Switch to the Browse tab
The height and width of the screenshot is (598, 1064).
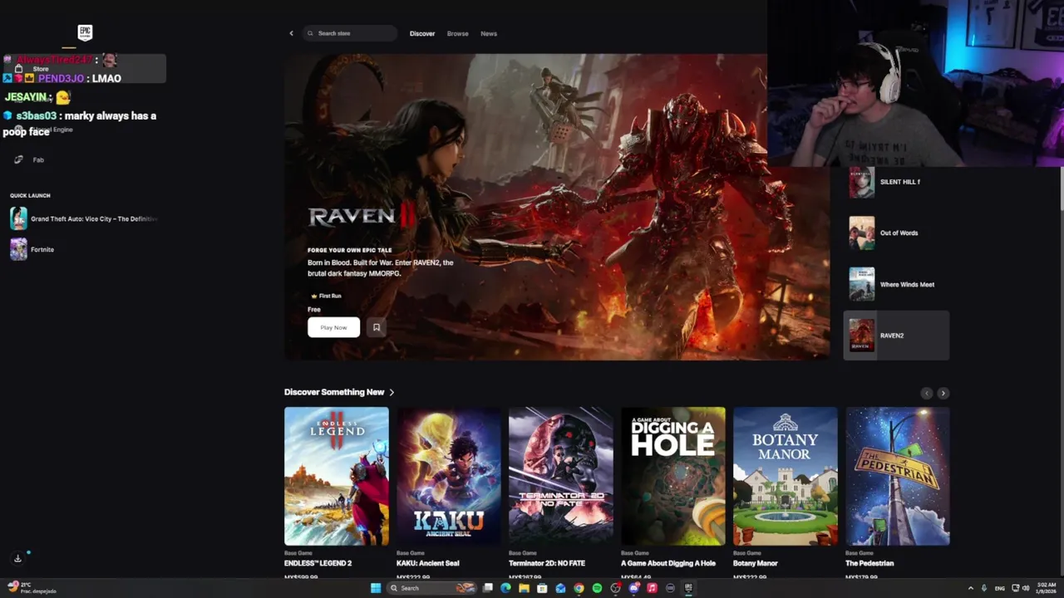458,33
